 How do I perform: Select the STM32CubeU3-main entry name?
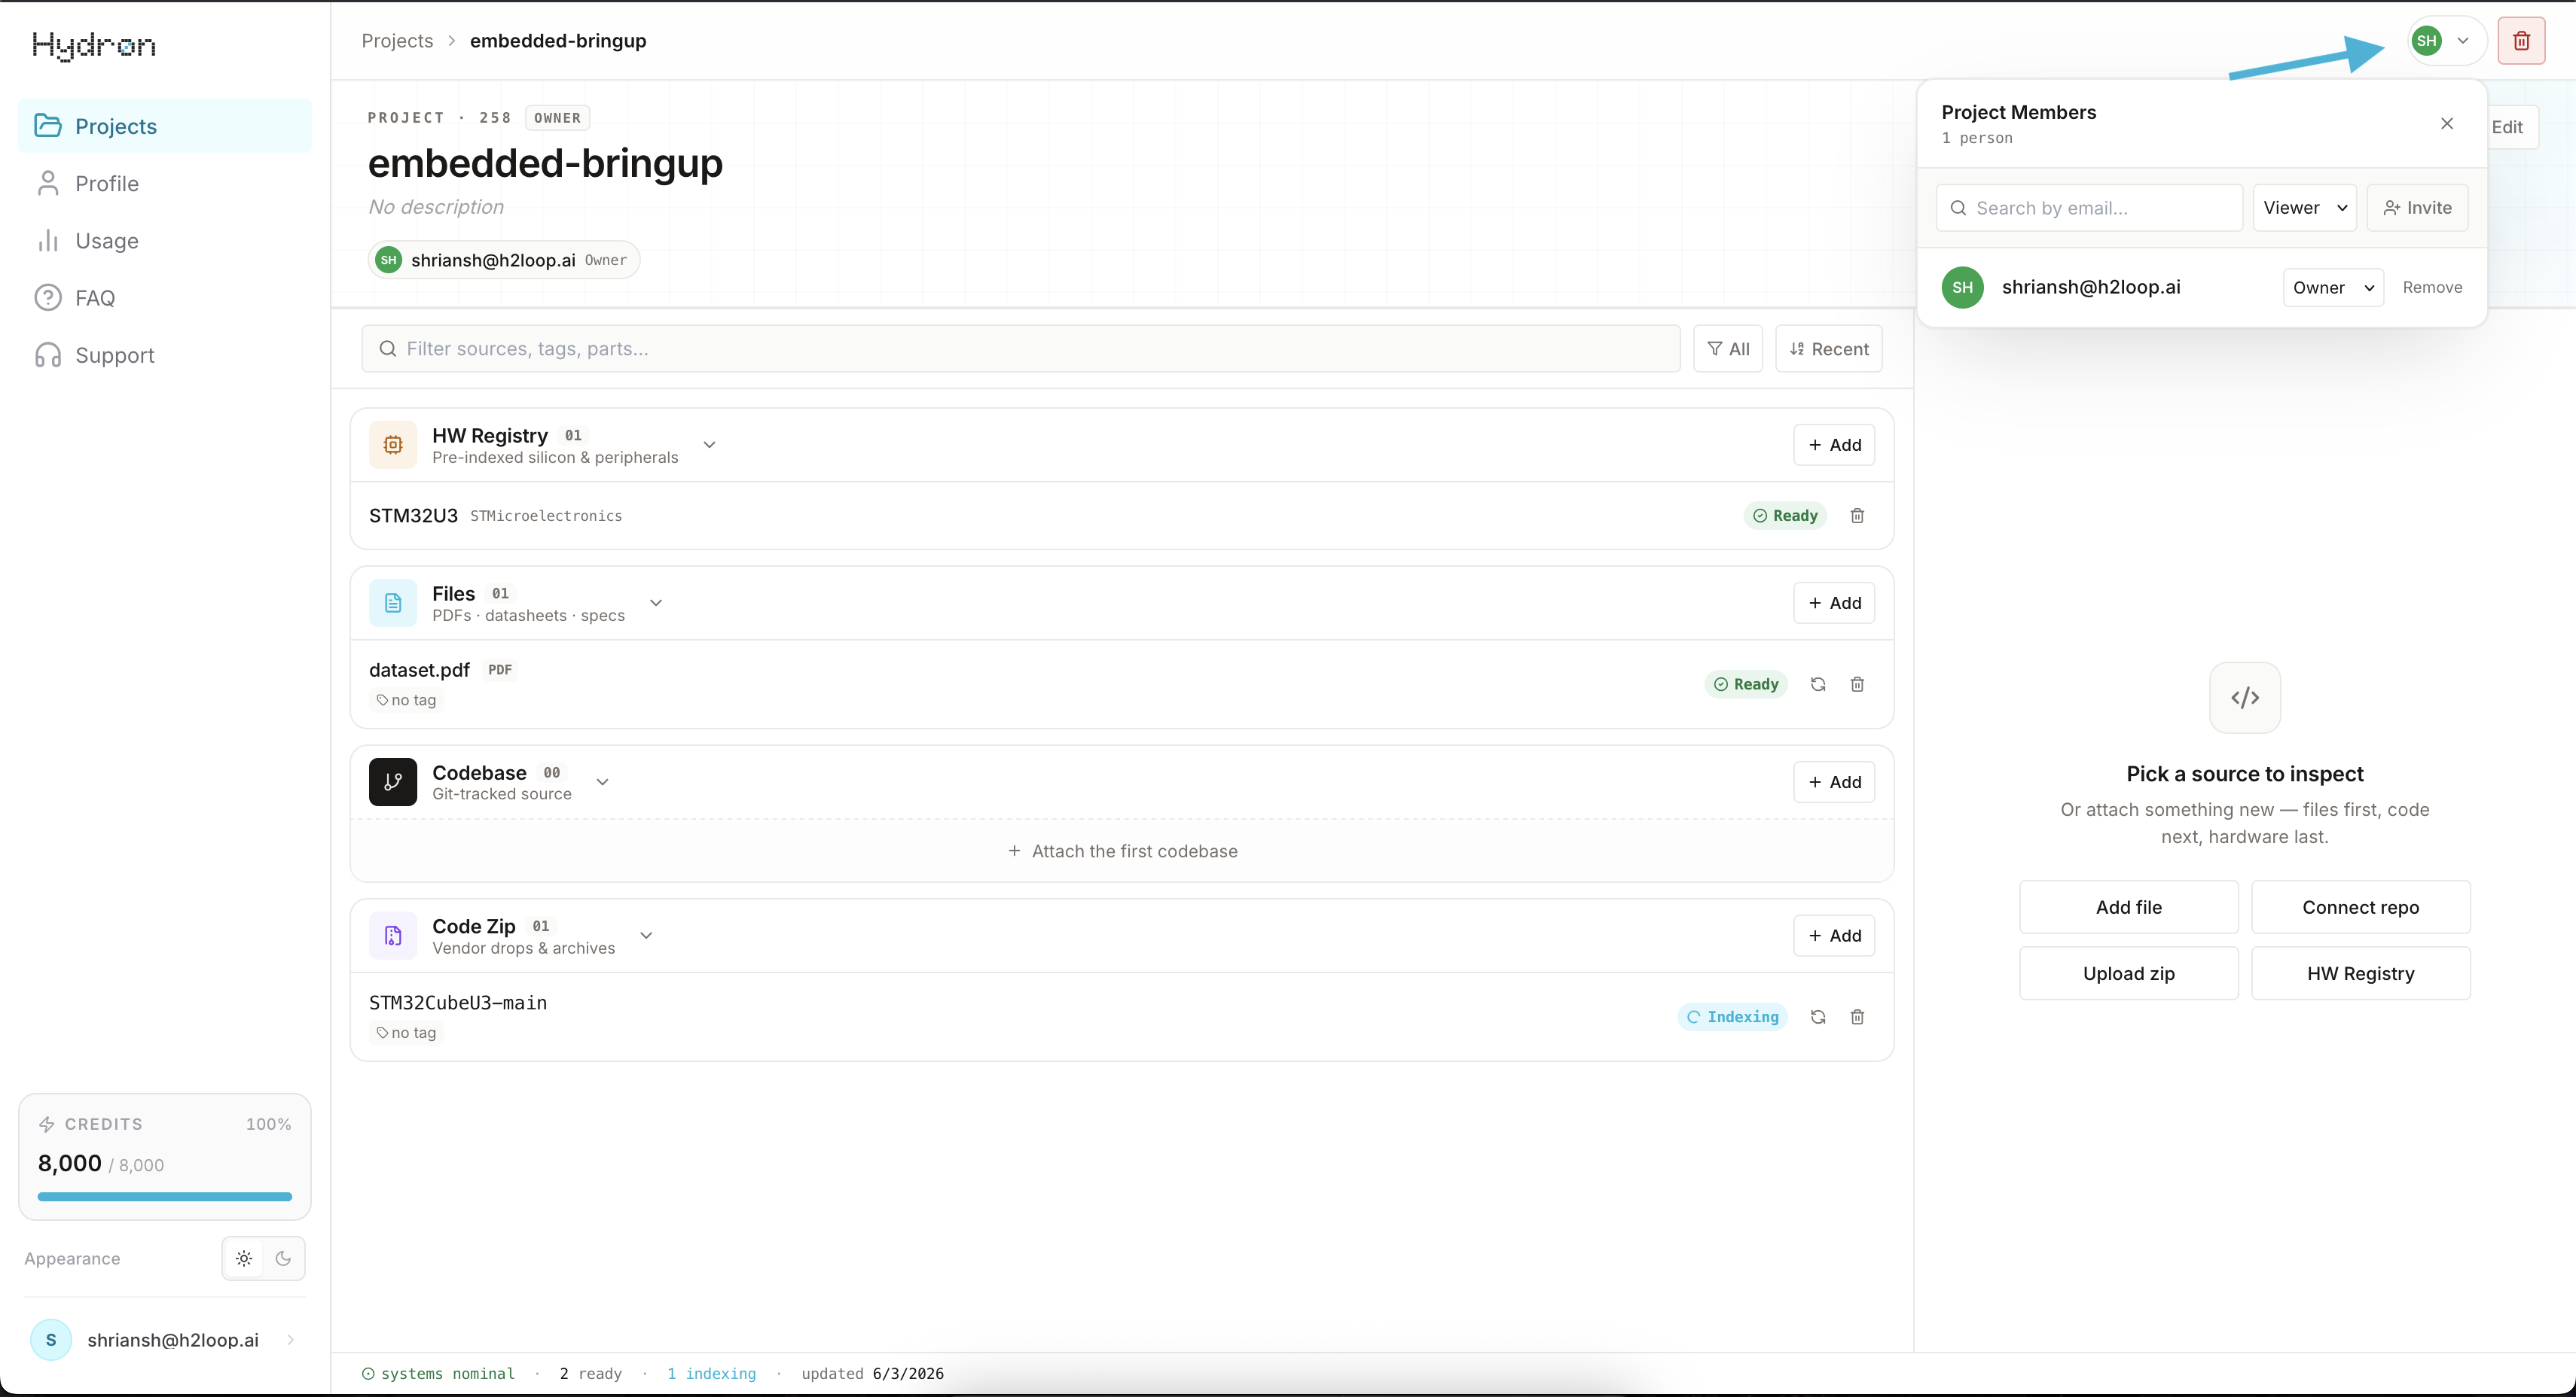pos(458,1003)
